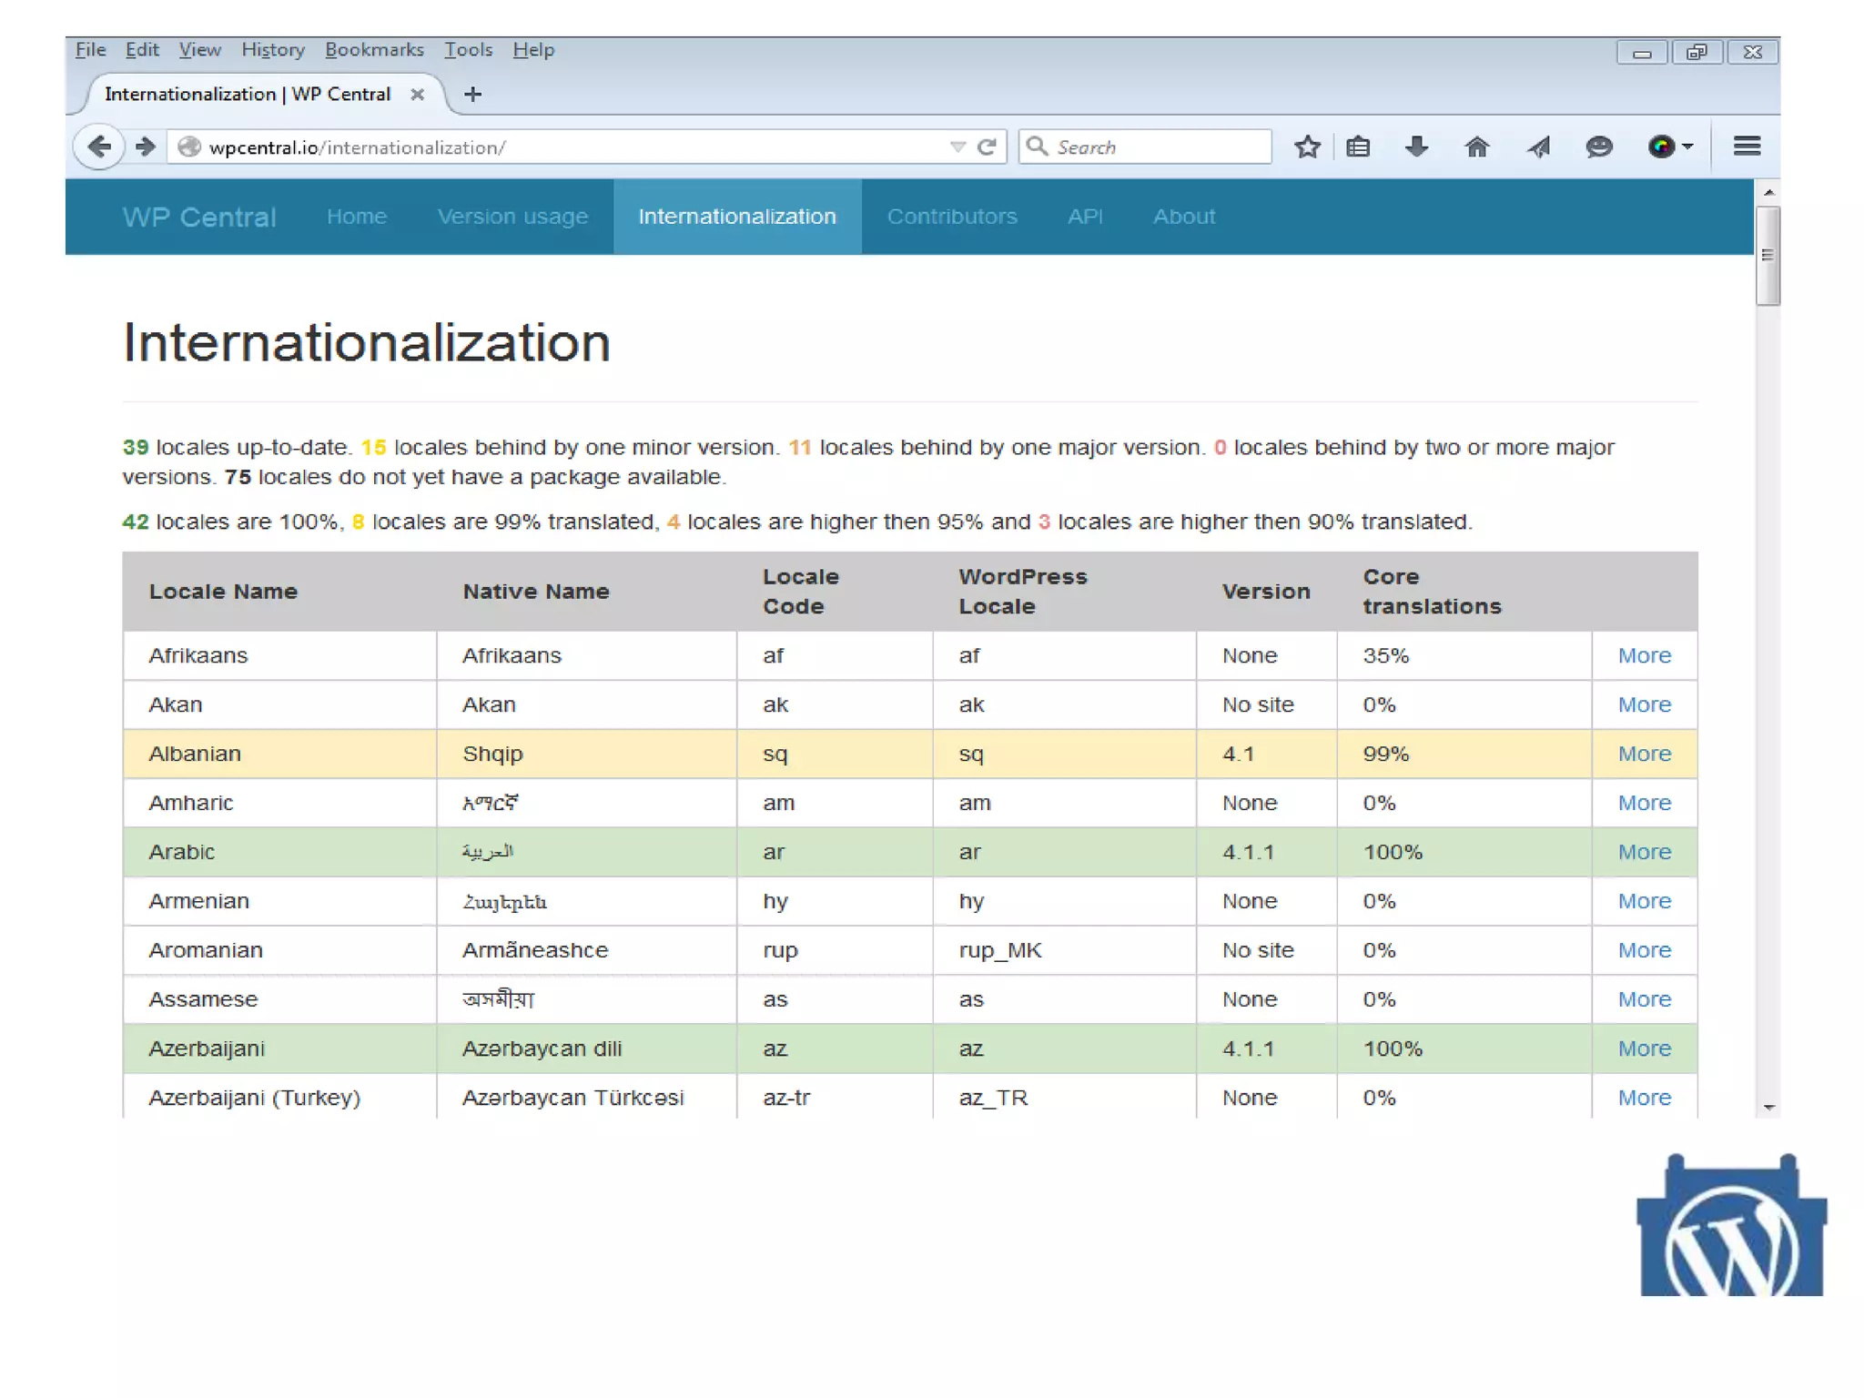1864x1398 pixels.
Task: Reload the page with refresh icon
Action: [x=987, y=147]
